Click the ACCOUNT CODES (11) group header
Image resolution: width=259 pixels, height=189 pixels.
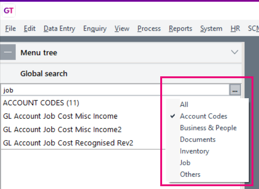click(41, 103)
